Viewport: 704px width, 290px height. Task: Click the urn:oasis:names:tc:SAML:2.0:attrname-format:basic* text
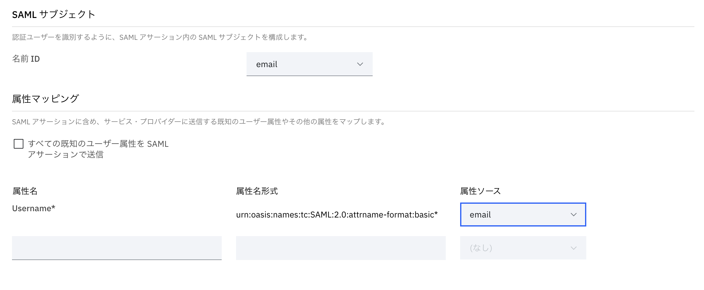[336, 215]
